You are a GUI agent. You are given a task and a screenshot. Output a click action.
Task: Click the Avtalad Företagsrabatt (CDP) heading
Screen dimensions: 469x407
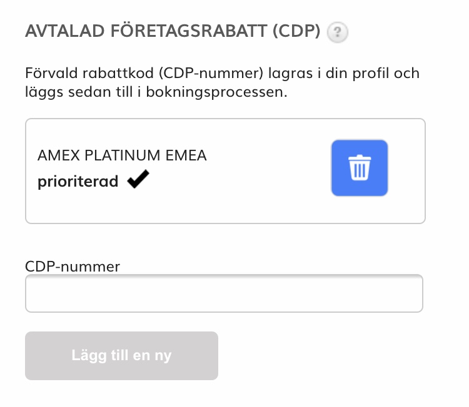tap(173, 31)
